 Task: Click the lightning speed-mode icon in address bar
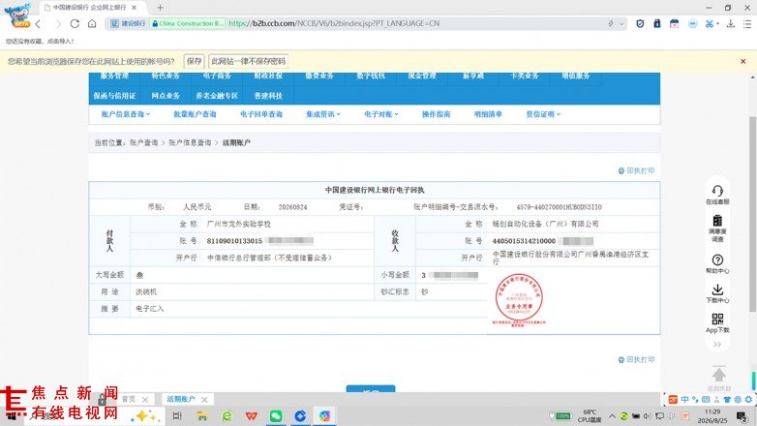pyautogui.click(x=610, y=23)
